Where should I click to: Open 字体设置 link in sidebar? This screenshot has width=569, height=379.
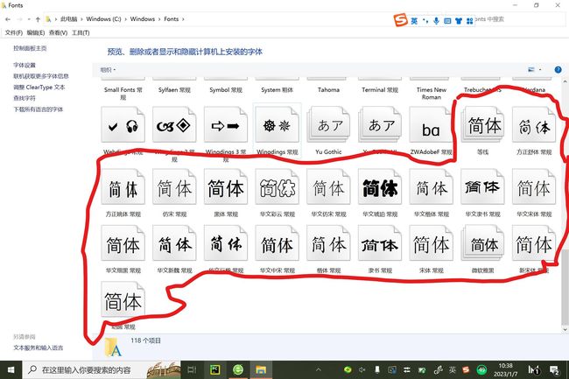[x=25, y=65]
